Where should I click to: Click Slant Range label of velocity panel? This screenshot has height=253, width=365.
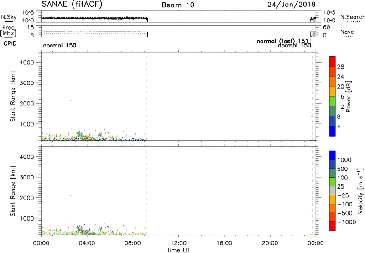click(13, 191)
